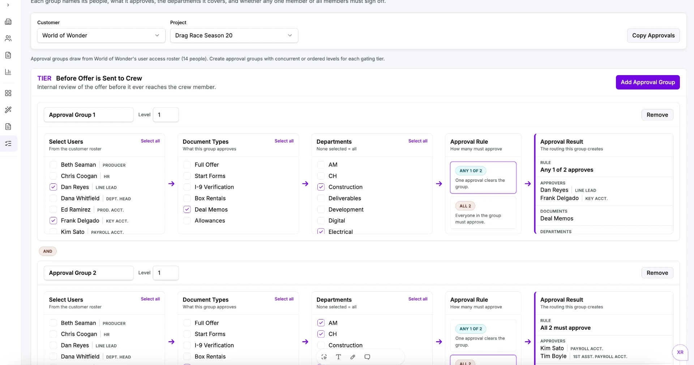Choose the text T tool in floating toolbar

338,357
